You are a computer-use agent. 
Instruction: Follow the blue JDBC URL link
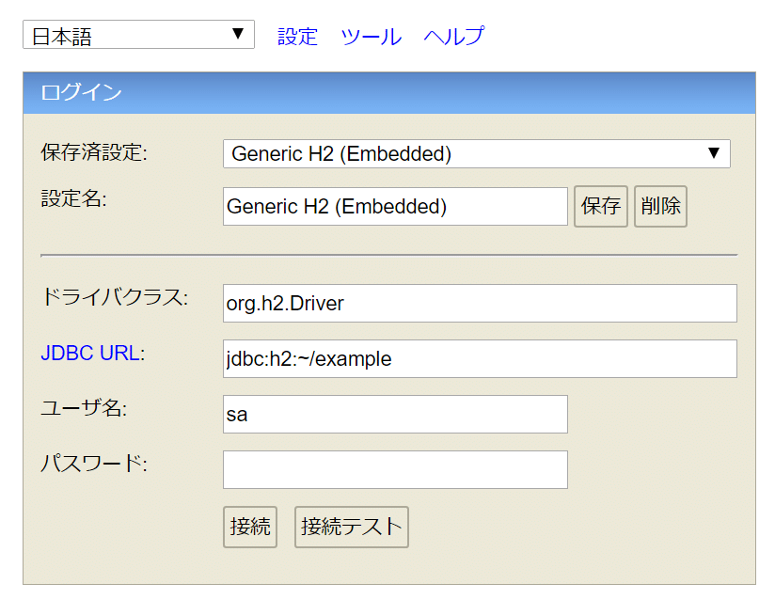pyautogui.click(x=91, y=354)
